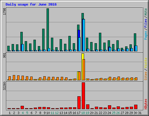Viewport: 149px width, 116px height.
Task: Click the cyan pages bar on day 4
Action: [x=23, y=48]
